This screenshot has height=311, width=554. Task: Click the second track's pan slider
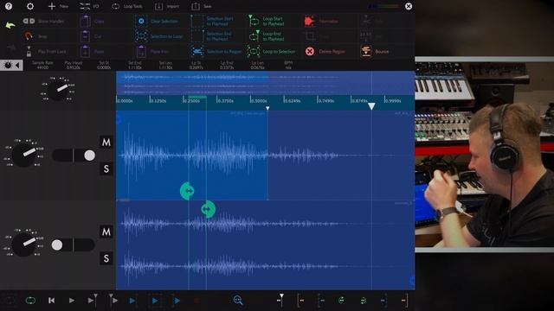point(73,244)
